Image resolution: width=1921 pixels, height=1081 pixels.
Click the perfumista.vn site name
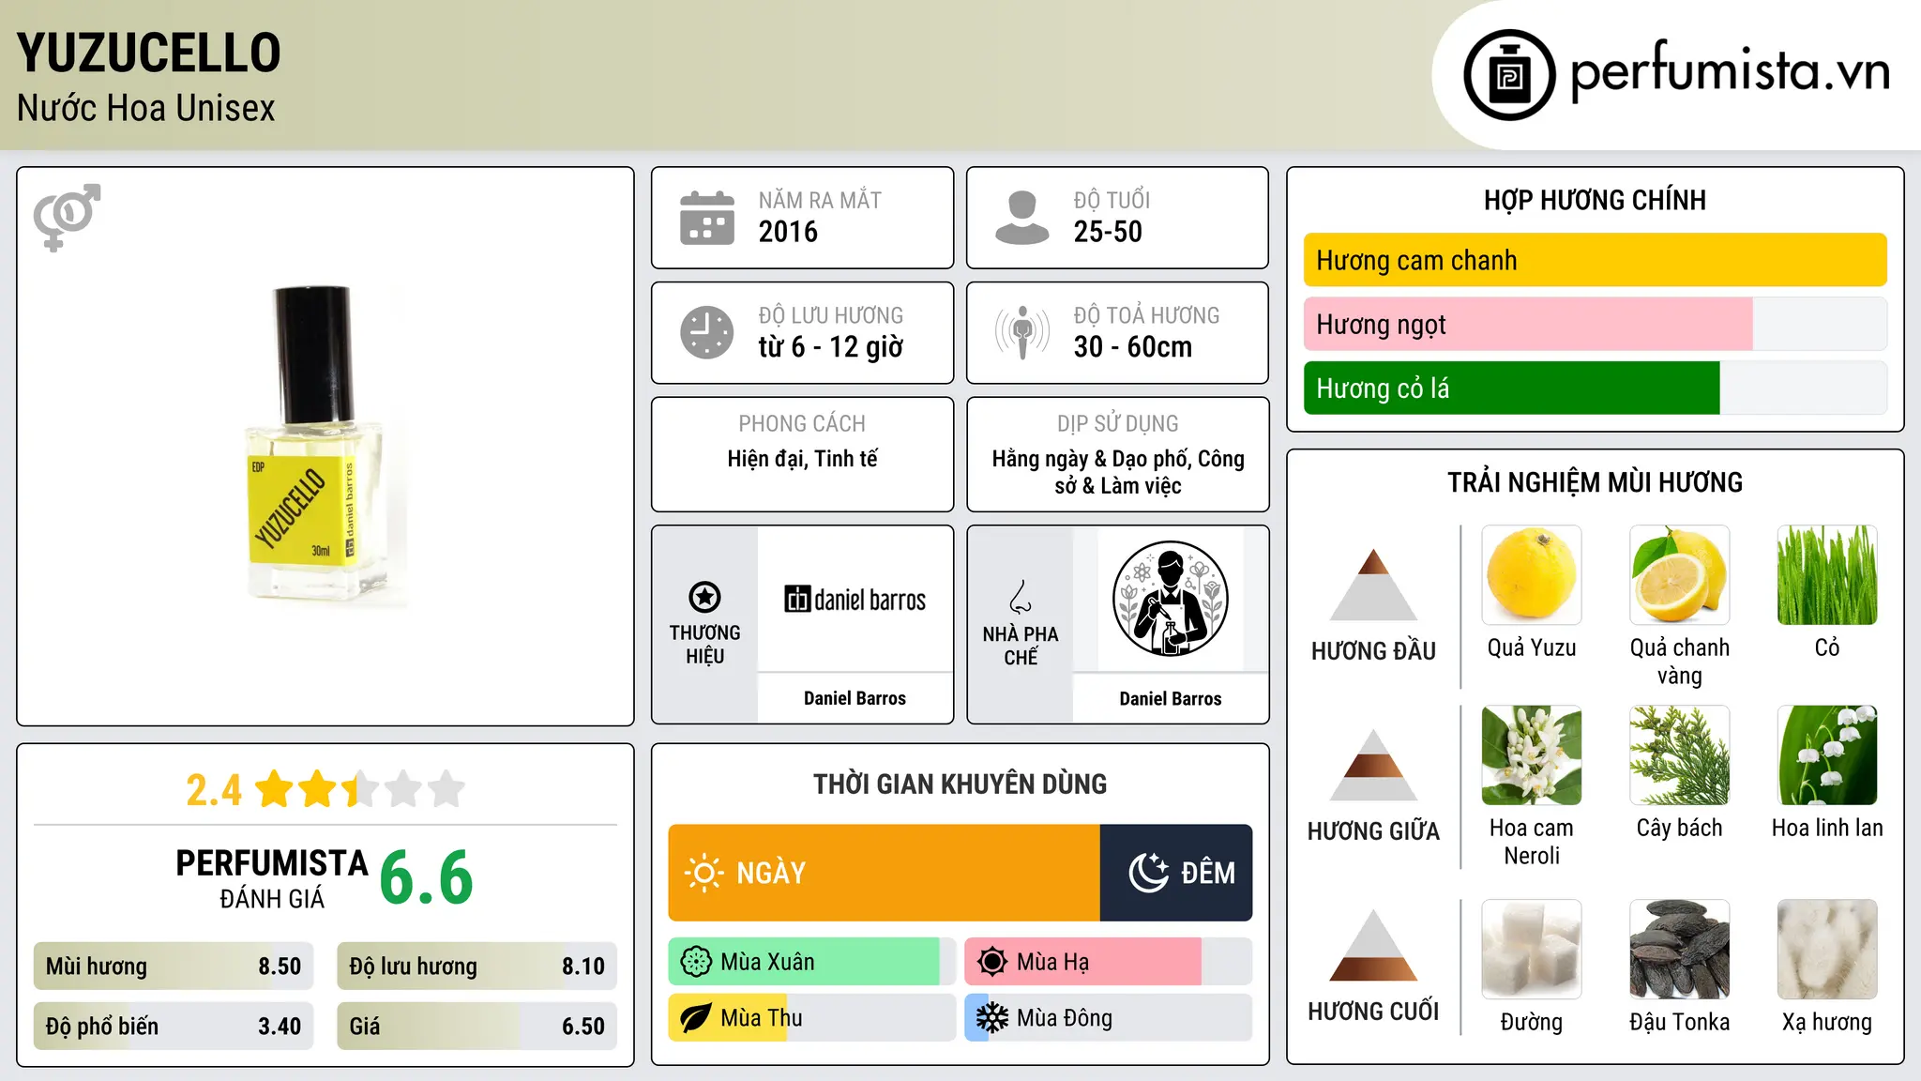[1730, 72]
